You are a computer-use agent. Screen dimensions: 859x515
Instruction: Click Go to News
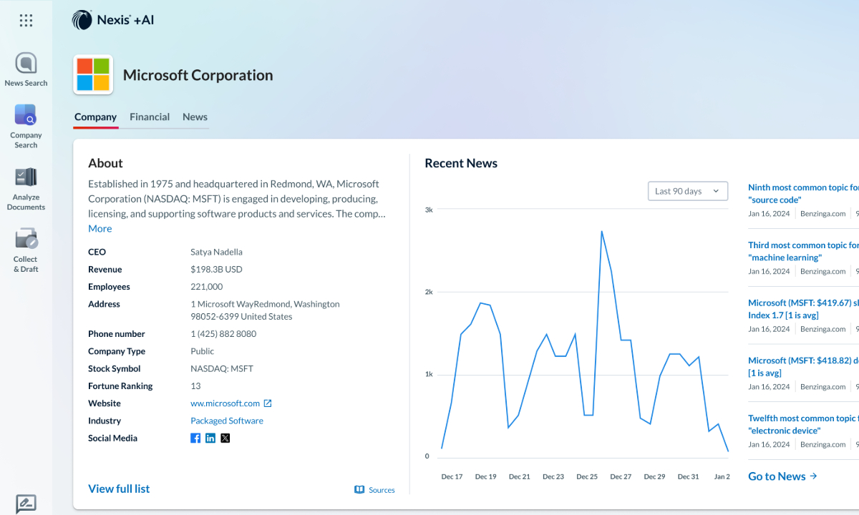(782, 476)
